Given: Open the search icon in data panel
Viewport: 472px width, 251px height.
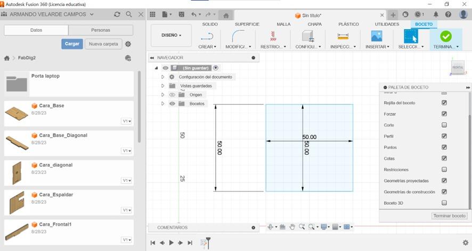Looking at the screenshot, I should coord(129,14).
